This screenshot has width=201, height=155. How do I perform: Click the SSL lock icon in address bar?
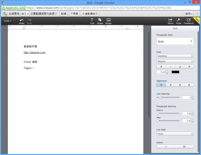[x=3, y=8]
